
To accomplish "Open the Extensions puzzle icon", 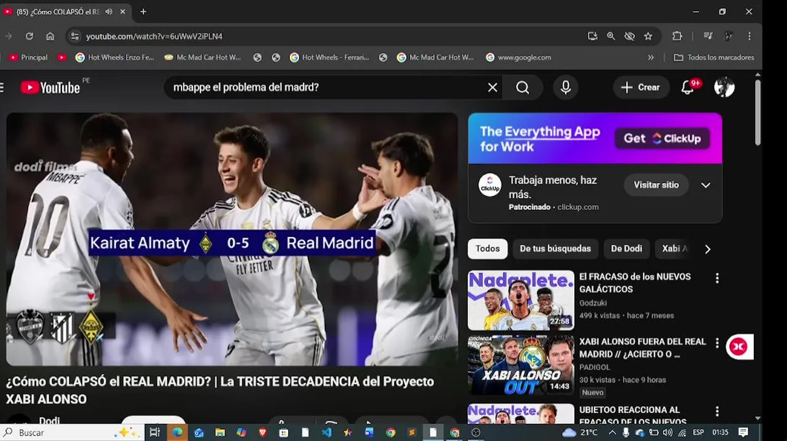I will [x=677, y=36].
